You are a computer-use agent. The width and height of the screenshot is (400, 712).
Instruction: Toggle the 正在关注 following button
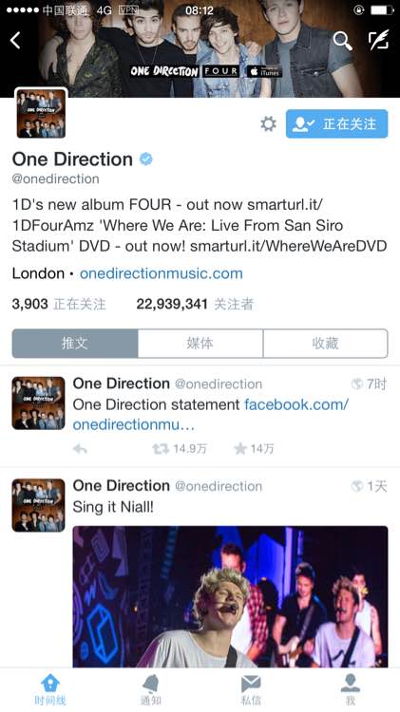(x=337, y=123)
